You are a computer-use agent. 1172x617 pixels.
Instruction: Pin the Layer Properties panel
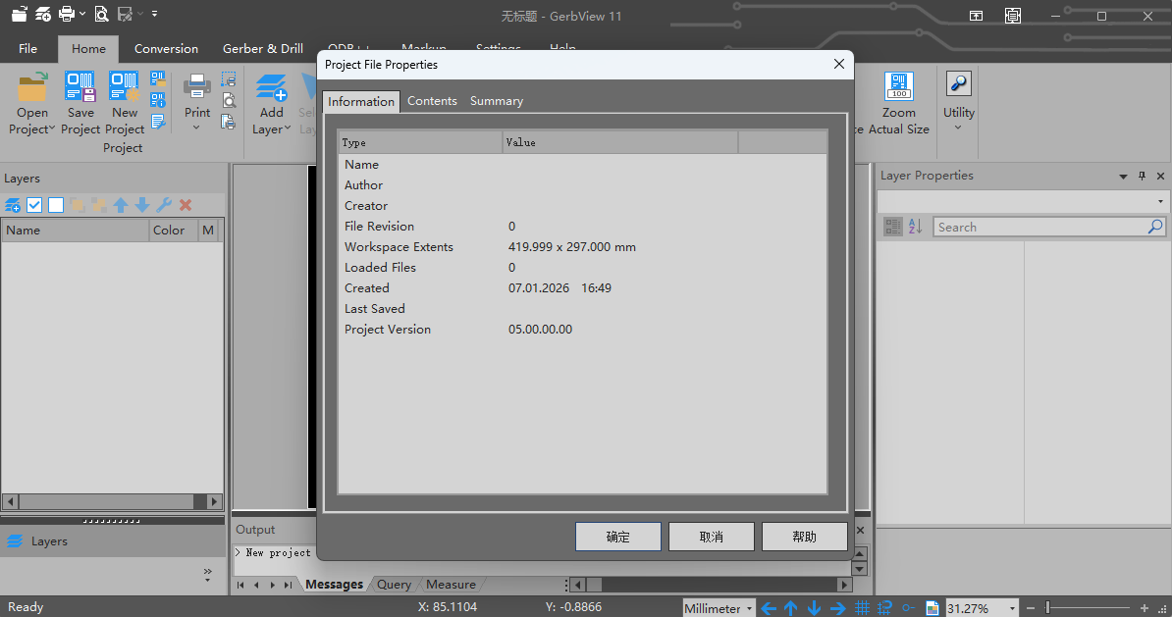pos(1142,177)
